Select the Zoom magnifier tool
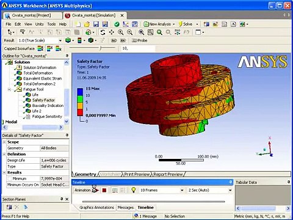 click(121, 32)
